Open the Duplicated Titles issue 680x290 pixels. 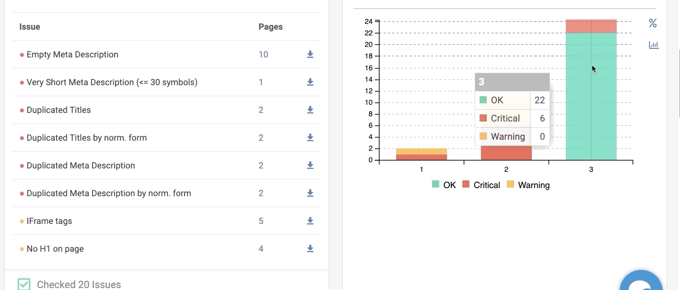pos(59,110)
